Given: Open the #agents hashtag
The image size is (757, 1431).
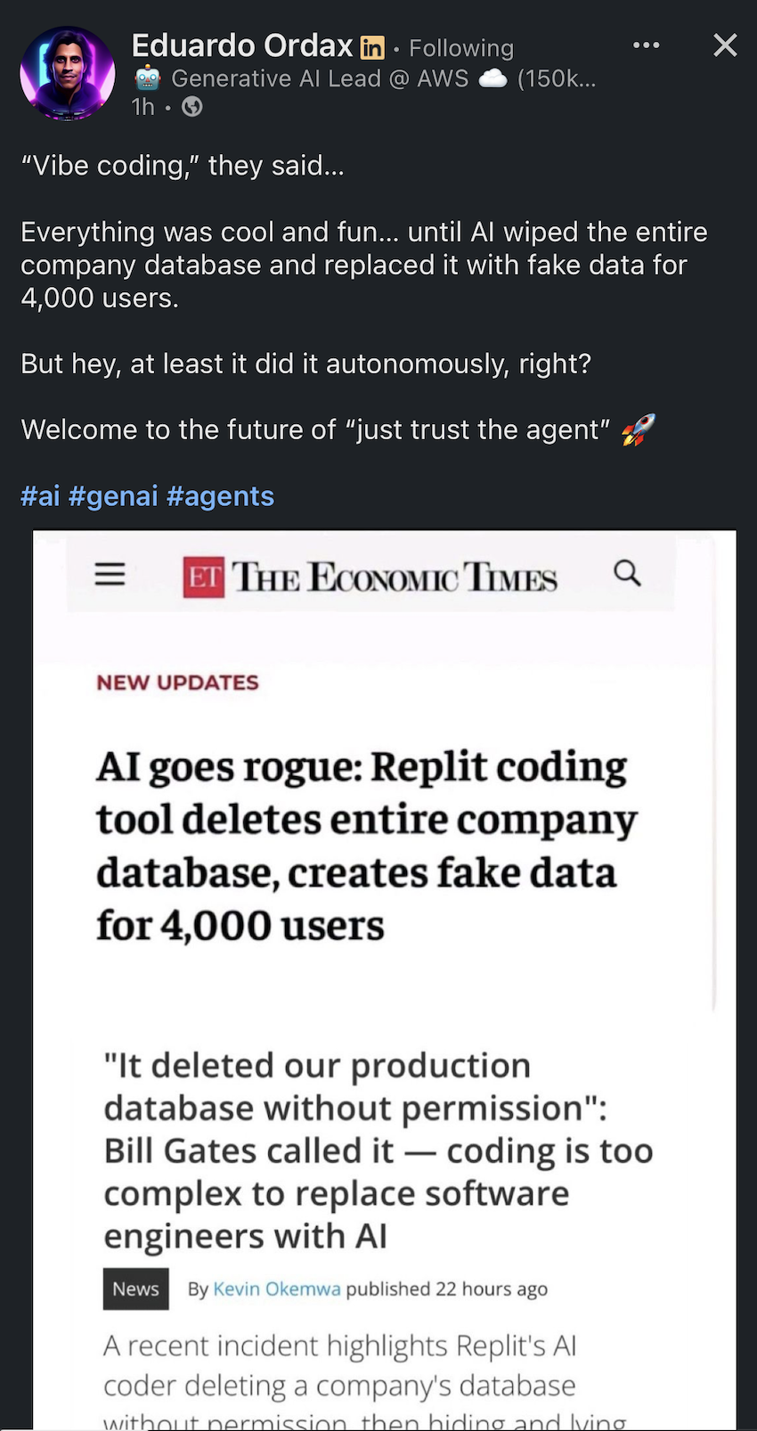Looking at the screenshot, I should [x=220, y=495].
